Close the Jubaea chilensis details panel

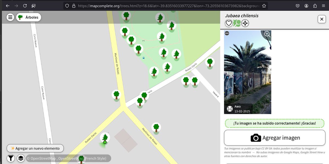[x=322, y=19]
